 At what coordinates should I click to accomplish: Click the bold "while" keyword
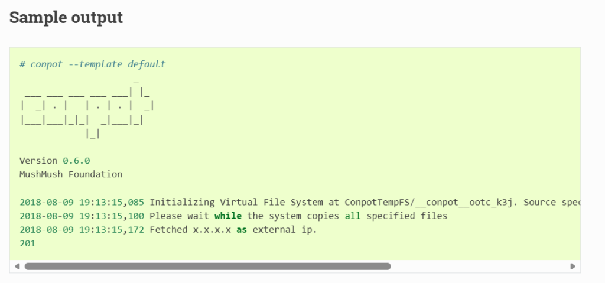228,216
